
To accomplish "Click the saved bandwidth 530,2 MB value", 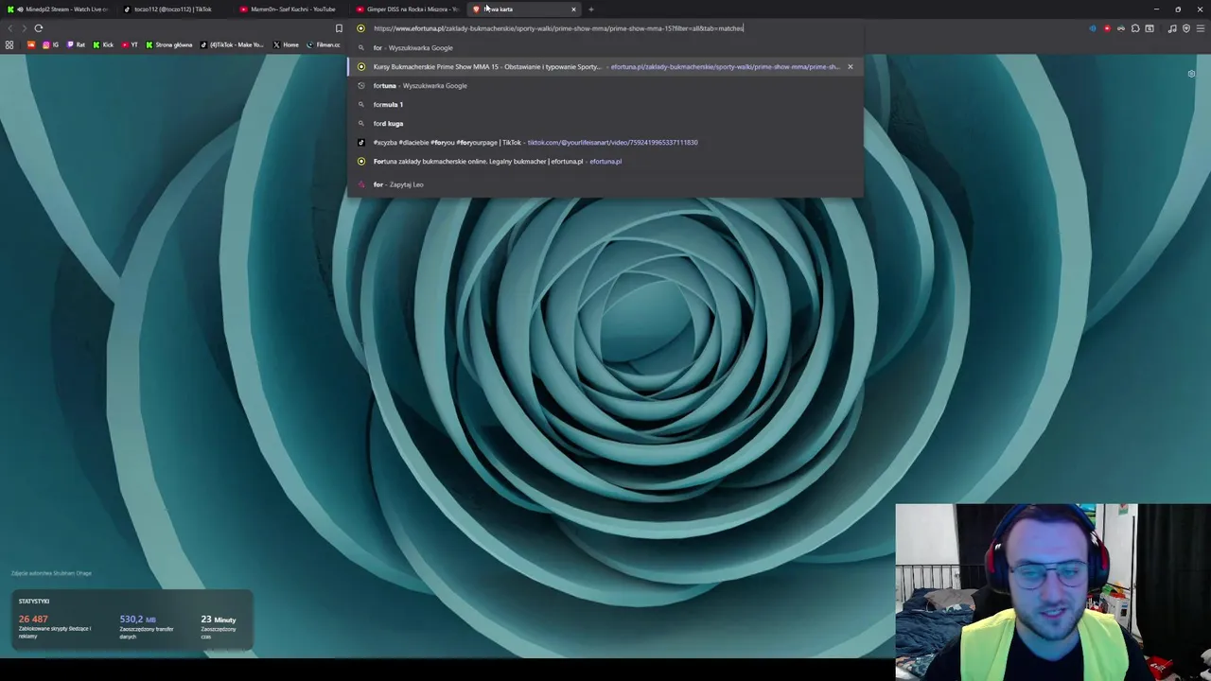I will [x=137, y=619].
